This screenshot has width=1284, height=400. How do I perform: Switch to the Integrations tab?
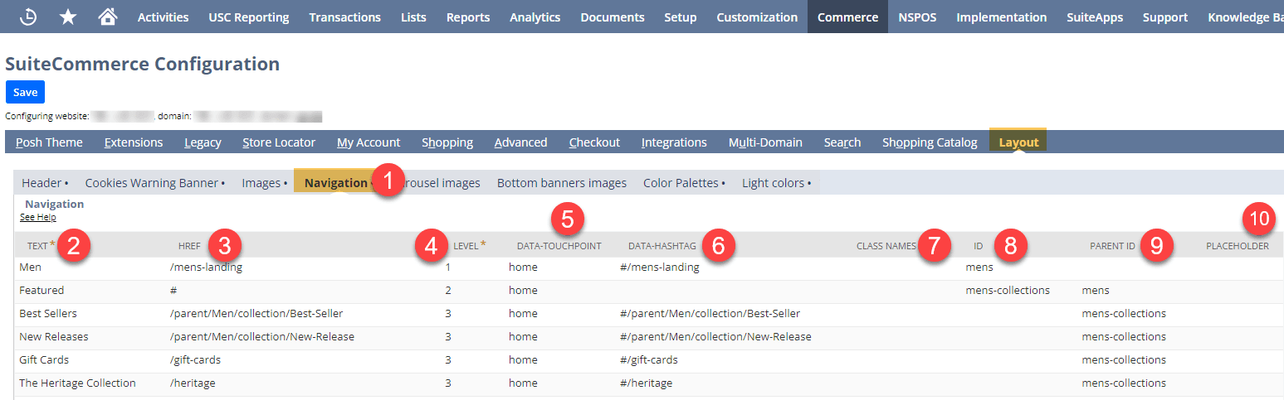(674, 142)
